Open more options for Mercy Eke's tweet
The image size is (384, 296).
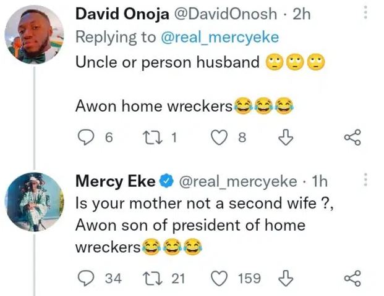click(x=365, y=179)
